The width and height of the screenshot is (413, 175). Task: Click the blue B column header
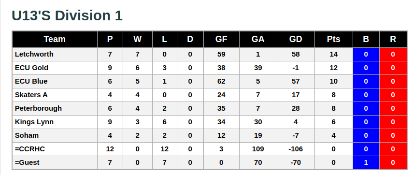(x=366, y=39)
